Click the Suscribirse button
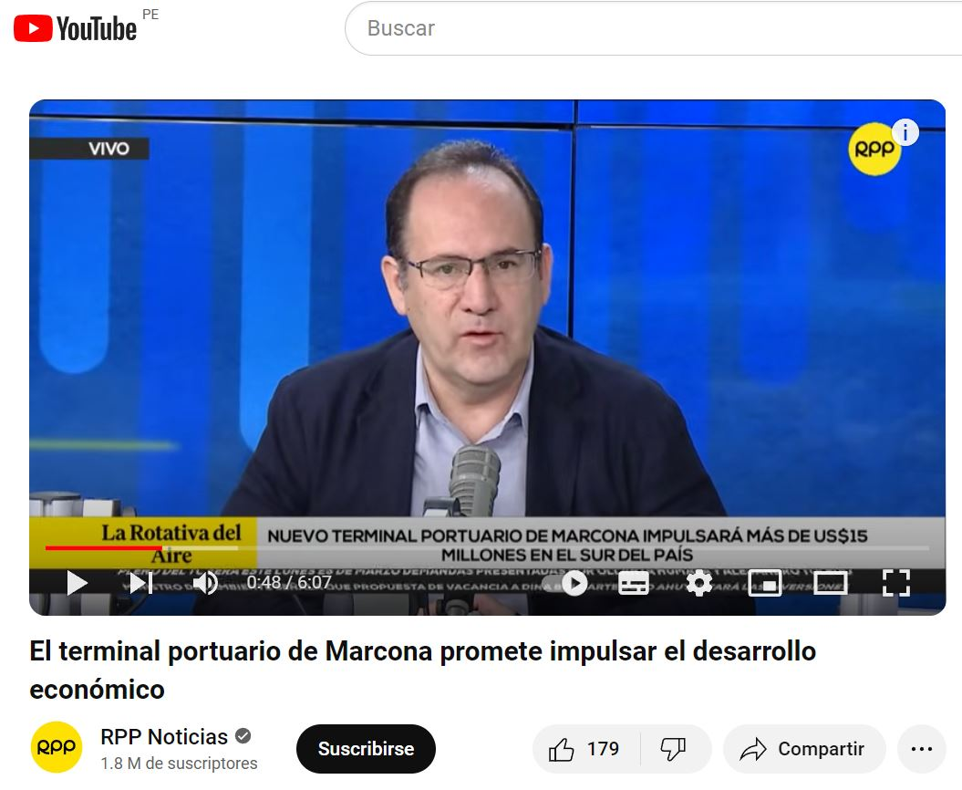Screen dimensions: 962x790 (367, 749)
